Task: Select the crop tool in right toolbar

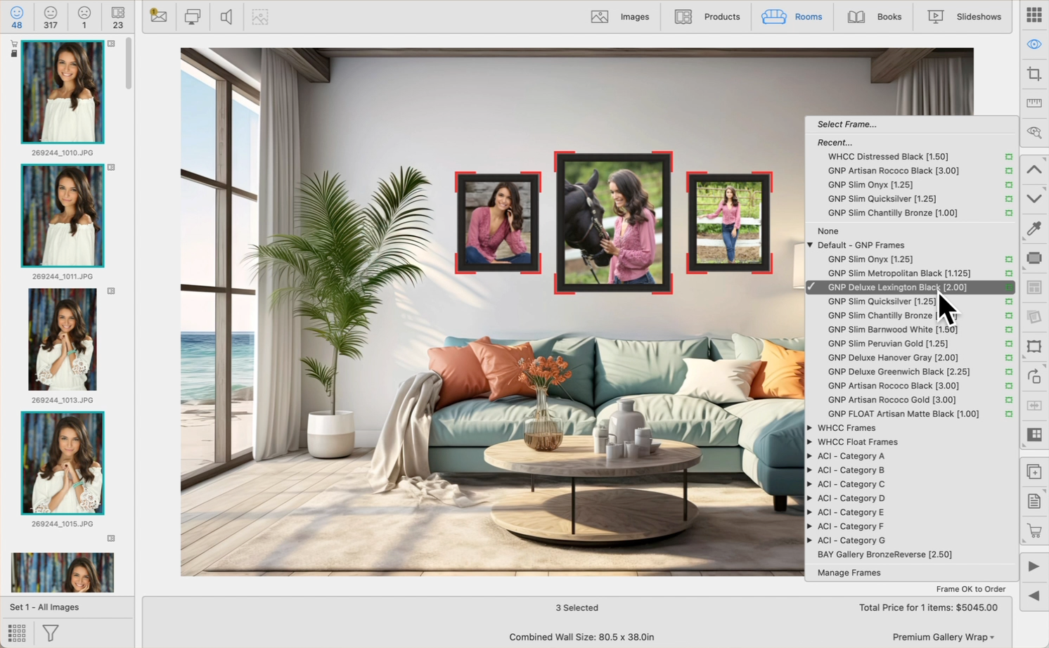Action: tap(1034, 74)
